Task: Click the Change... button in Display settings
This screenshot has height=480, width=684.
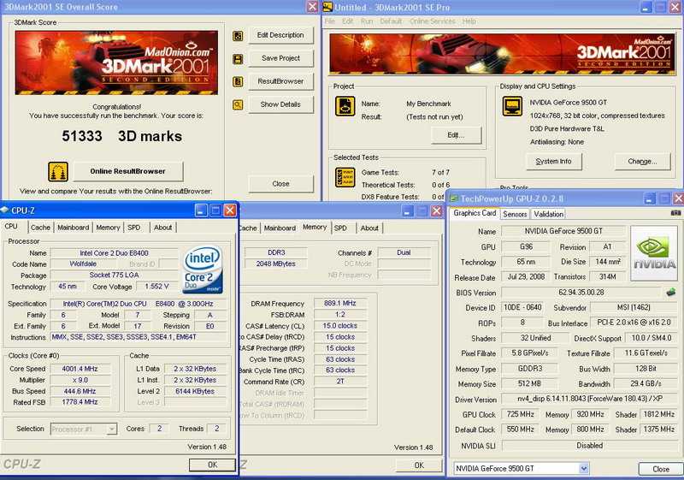Action: point(642,162)
